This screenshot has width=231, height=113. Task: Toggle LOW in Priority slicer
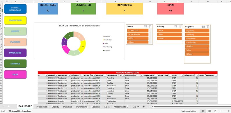(x=169, y=35)
